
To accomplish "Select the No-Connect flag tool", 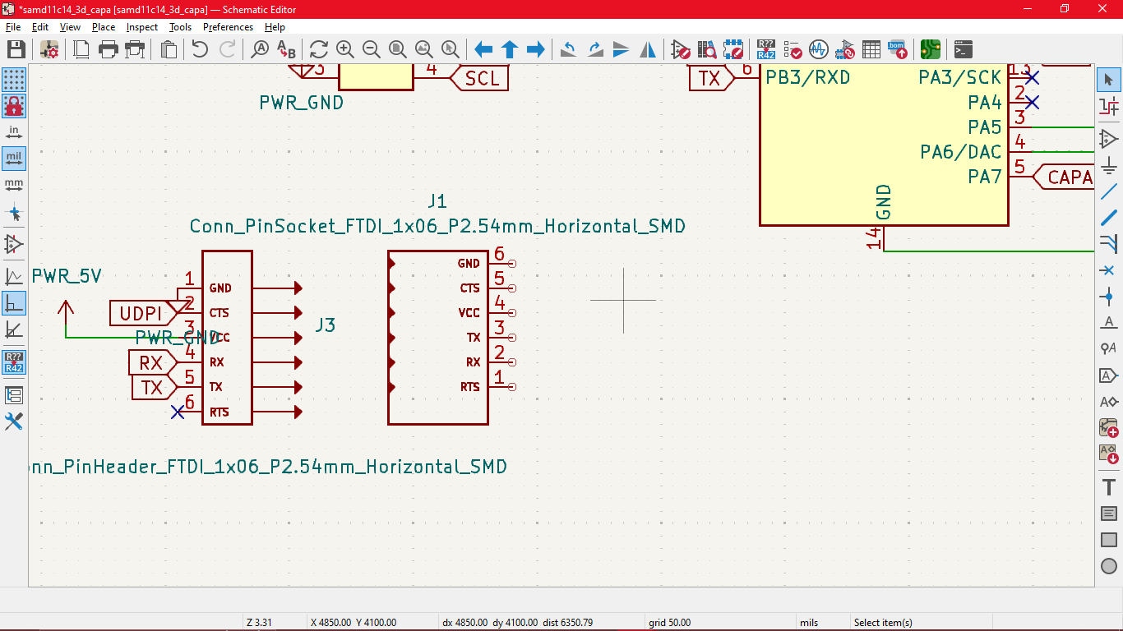I will pos(1109,270).
